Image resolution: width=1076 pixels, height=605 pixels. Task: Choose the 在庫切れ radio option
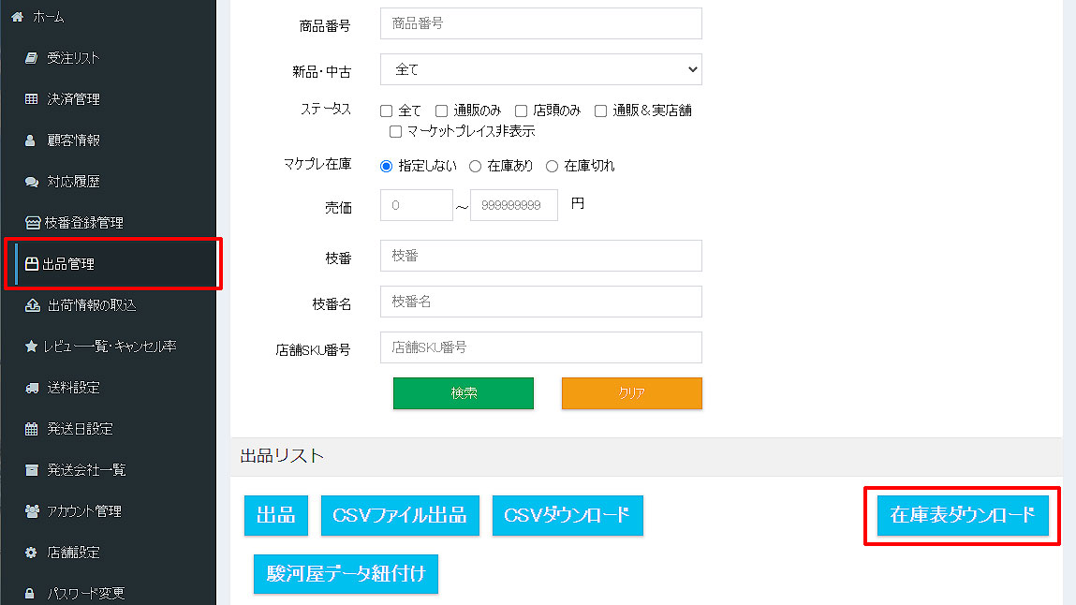(x=552, y=166)
